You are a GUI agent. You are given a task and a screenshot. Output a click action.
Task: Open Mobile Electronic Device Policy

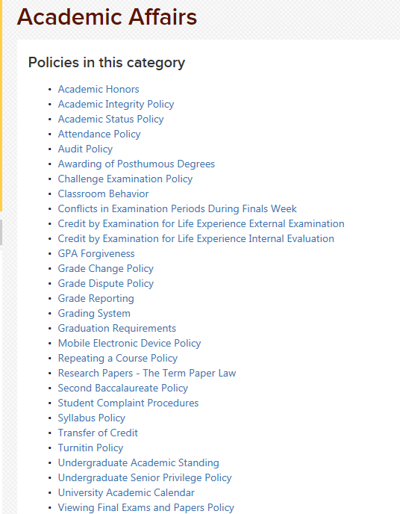pos(129,343)
